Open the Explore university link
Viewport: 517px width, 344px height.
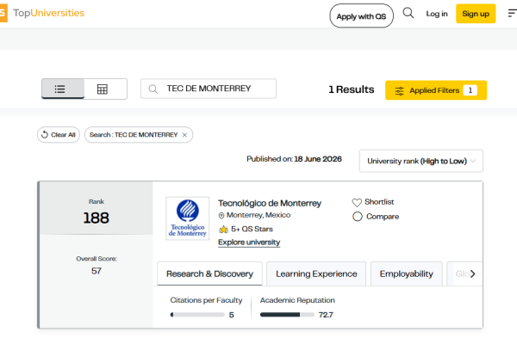tap(249, 243)
